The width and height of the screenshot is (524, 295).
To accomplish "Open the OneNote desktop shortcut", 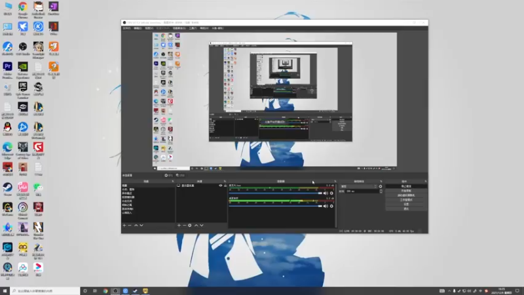I will pyautogui.click(x=54, y=9).
